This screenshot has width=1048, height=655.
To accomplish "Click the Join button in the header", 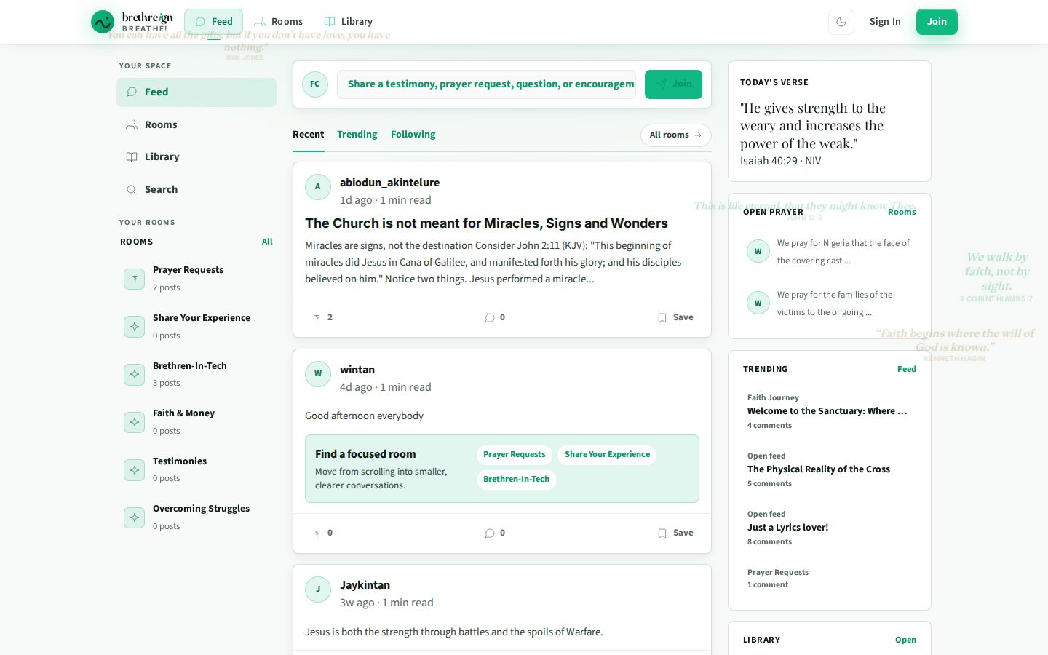I will (937, 22).
